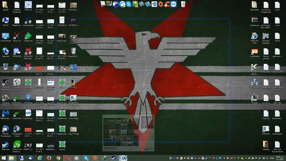Open the Windows Defender desktop shortcut
Image resolution: width=286 pixels, height=161 pixels.
pyautogui.click(x=266, y=38)
